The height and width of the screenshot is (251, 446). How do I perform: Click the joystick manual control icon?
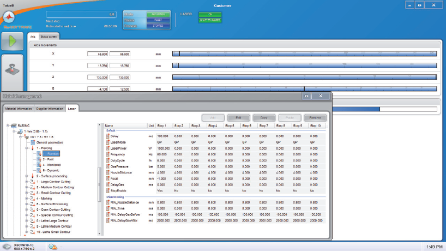click(x=12, y=70)
